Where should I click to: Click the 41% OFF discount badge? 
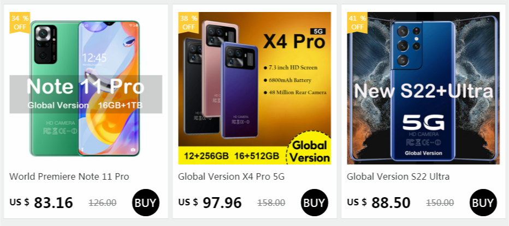pyautogui.click(x=357, y=22)
